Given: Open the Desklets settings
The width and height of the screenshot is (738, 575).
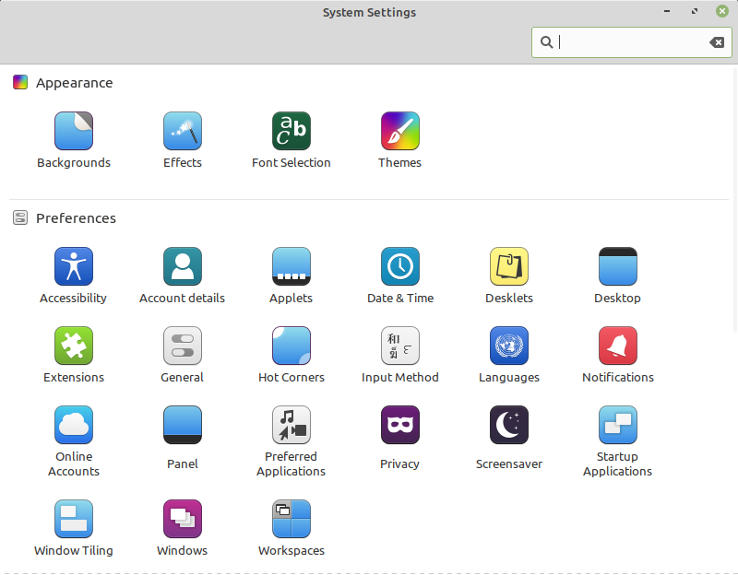Looking at the screenshot, I should pyautogui.click(x=509, y=267).
